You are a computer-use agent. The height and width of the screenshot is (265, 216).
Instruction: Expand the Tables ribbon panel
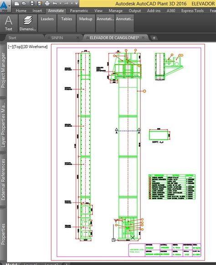pos(67,23)
